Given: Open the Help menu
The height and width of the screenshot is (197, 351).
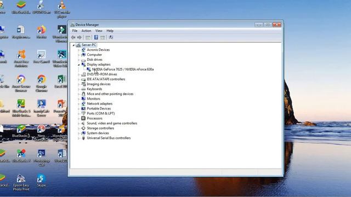Looking at the screenshot, I should pos(110,31).
